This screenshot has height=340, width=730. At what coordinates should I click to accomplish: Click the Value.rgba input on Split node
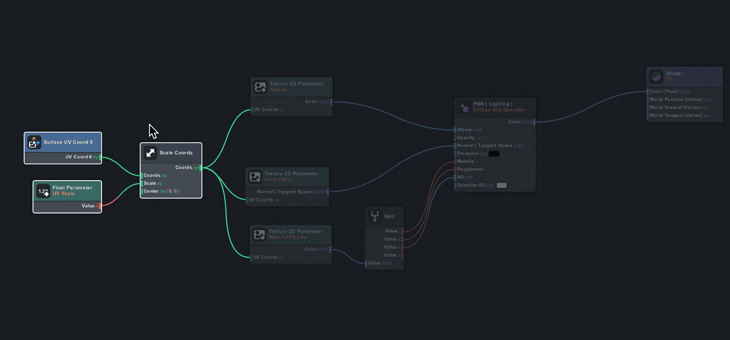(x=366, y=263)
